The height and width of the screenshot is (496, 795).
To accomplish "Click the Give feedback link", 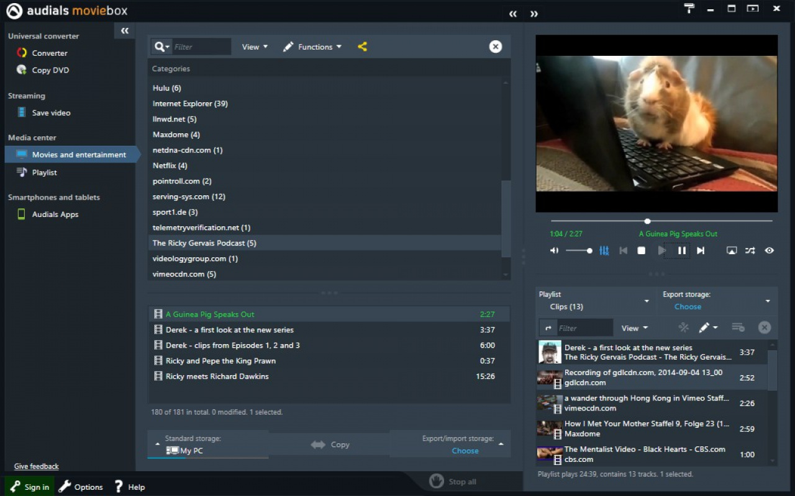I will click(37, 466).
